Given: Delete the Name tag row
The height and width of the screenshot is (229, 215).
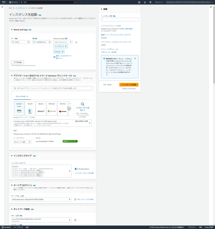Looking at the screenshot, I should (x=76, y=42).
